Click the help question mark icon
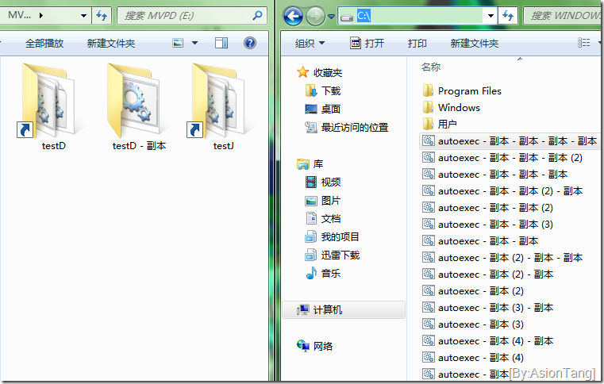The image size is (604, 384). click(249, 43)
